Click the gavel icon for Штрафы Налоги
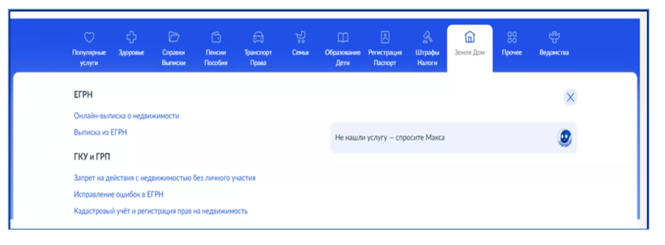Image resolution: width=665 pixels, height=245 pixels. [427, 37]
